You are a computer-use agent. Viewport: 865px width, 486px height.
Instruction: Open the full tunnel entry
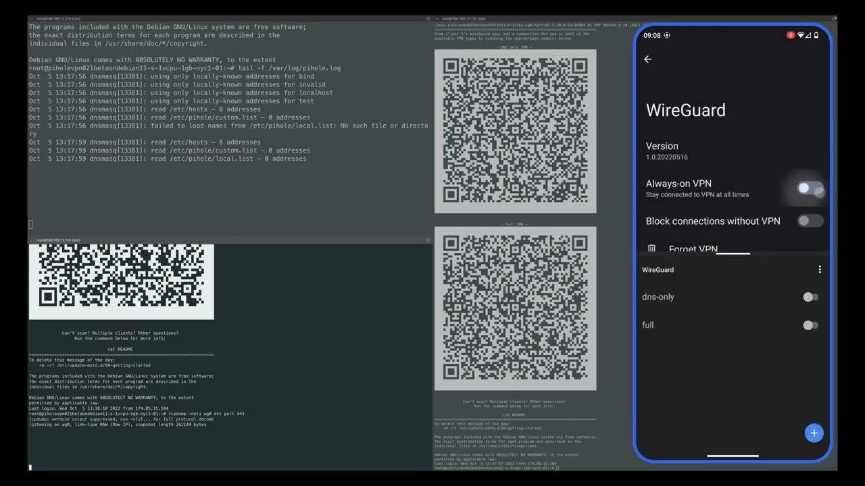click(x=647, y=325)
